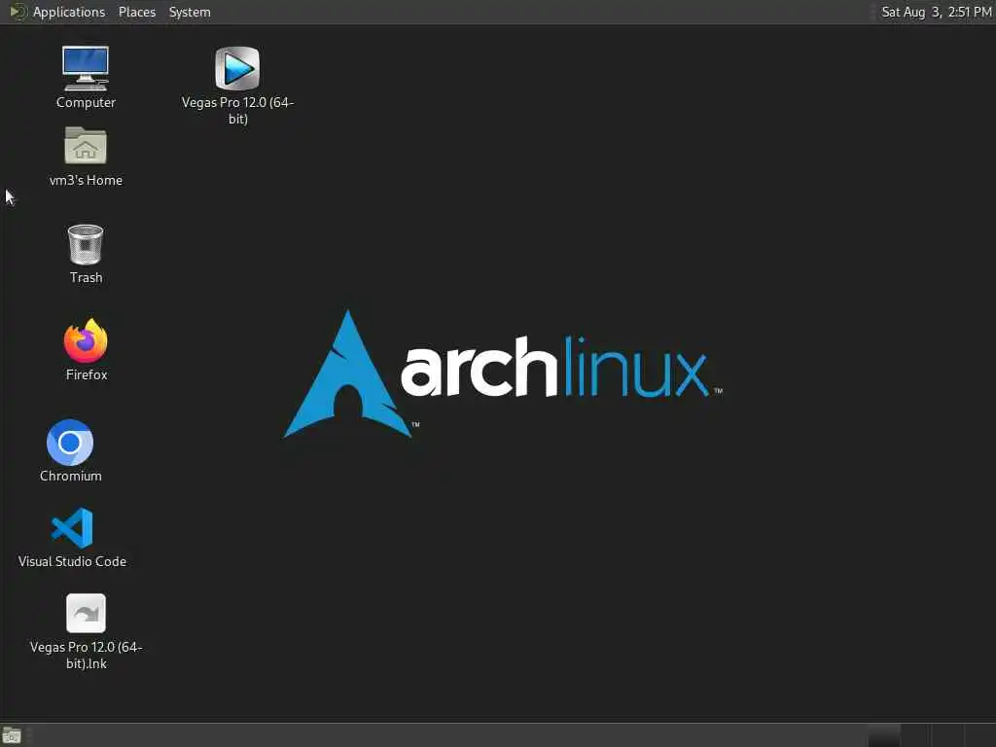The width and height of the screenshot is (996, 747).
Task: Select the Vegas Pro 12.0 play-button icon
Action: (x=237, y=69)
